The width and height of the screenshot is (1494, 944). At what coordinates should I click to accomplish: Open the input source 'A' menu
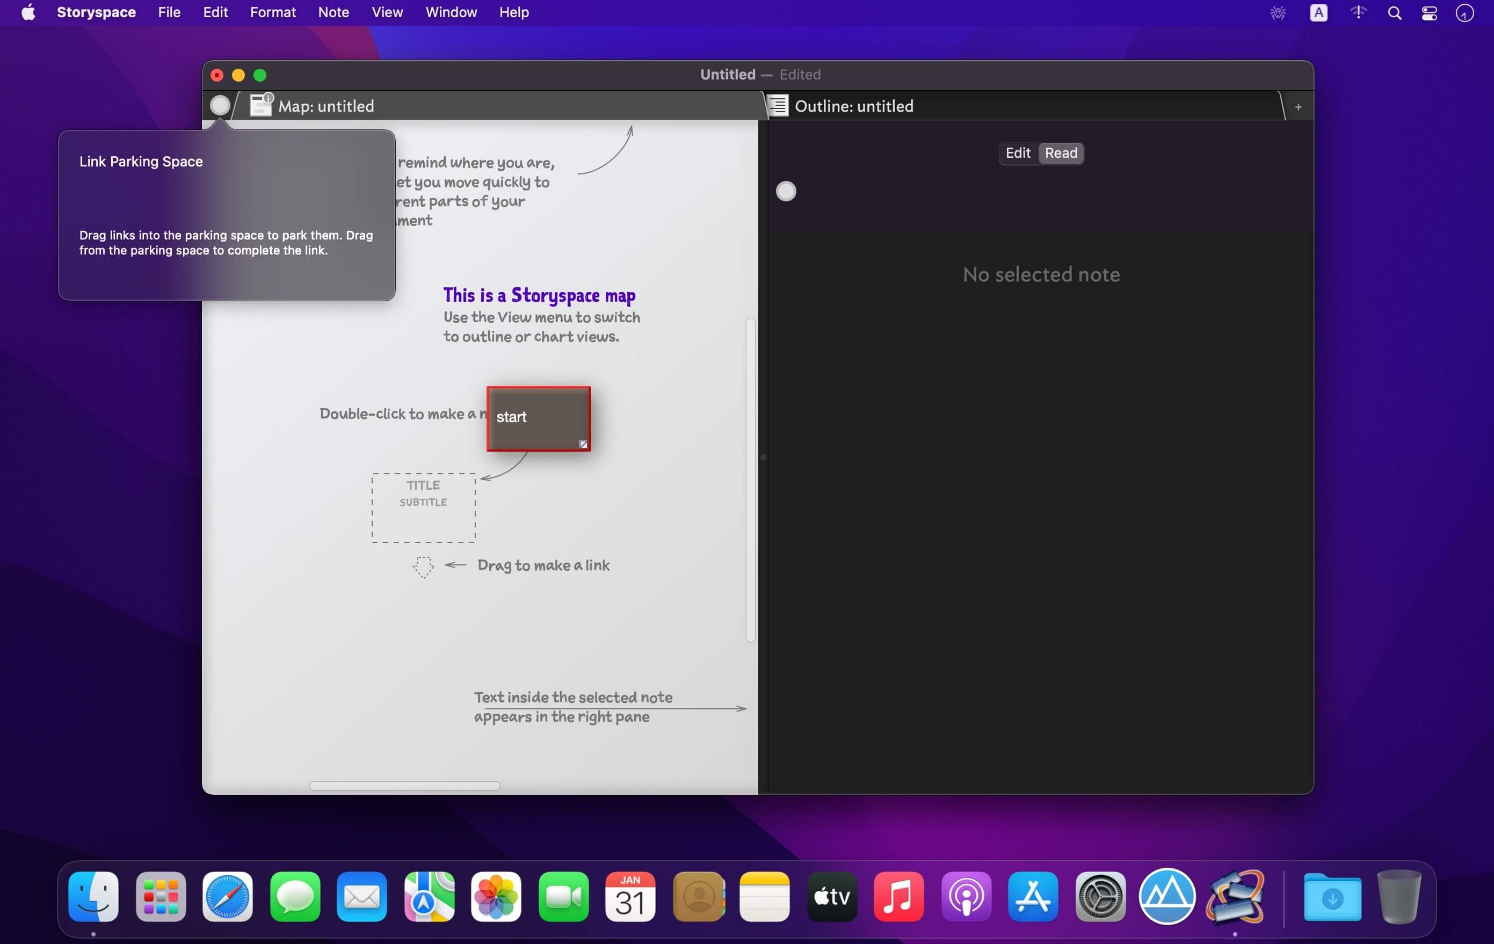1318,13
